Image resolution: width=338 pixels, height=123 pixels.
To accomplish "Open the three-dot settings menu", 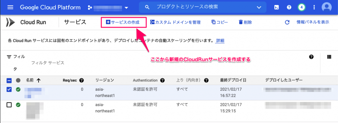I will coord(314,7).
